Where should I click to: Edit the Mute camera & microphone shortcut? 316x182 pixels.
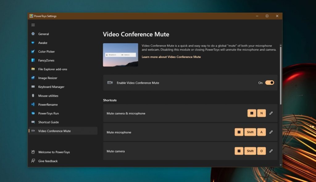coord(271,113)
